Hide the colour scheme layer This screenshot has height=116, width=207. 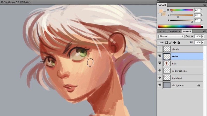click(x=160, y=71)
